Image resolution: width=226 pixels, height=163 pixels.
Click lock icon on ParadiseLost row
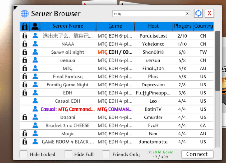point(25,35)
